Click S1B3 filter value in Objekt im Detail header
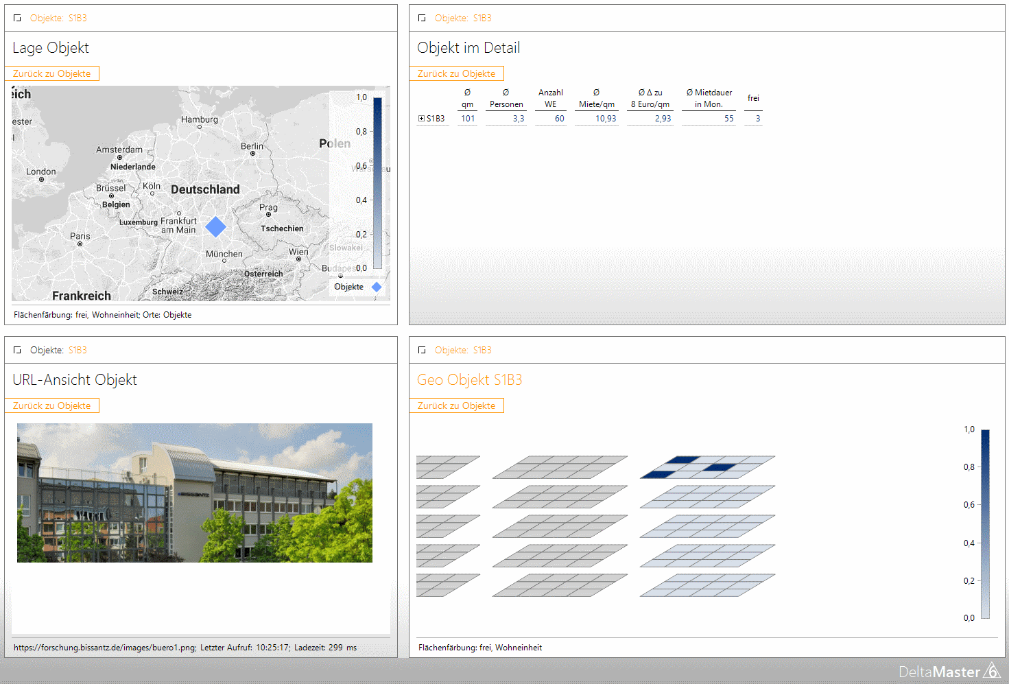 [482, 18]
